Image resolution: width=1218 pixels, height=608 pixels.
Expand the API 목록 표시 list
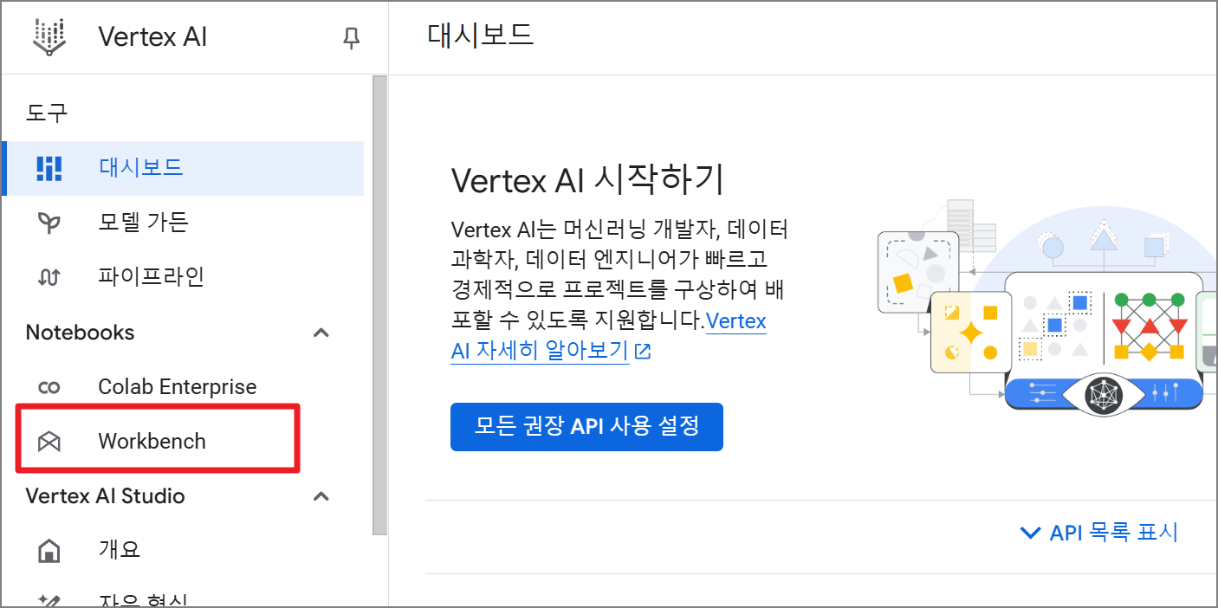coord(1100,532)
